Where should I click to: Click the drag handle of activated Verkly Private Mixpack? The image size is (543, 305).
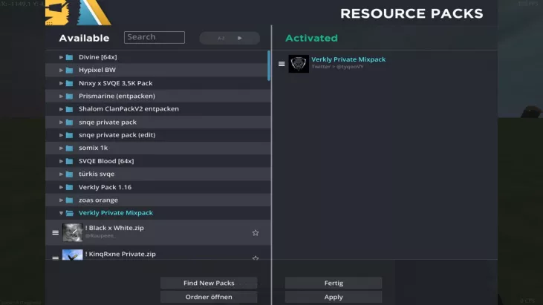282,64
